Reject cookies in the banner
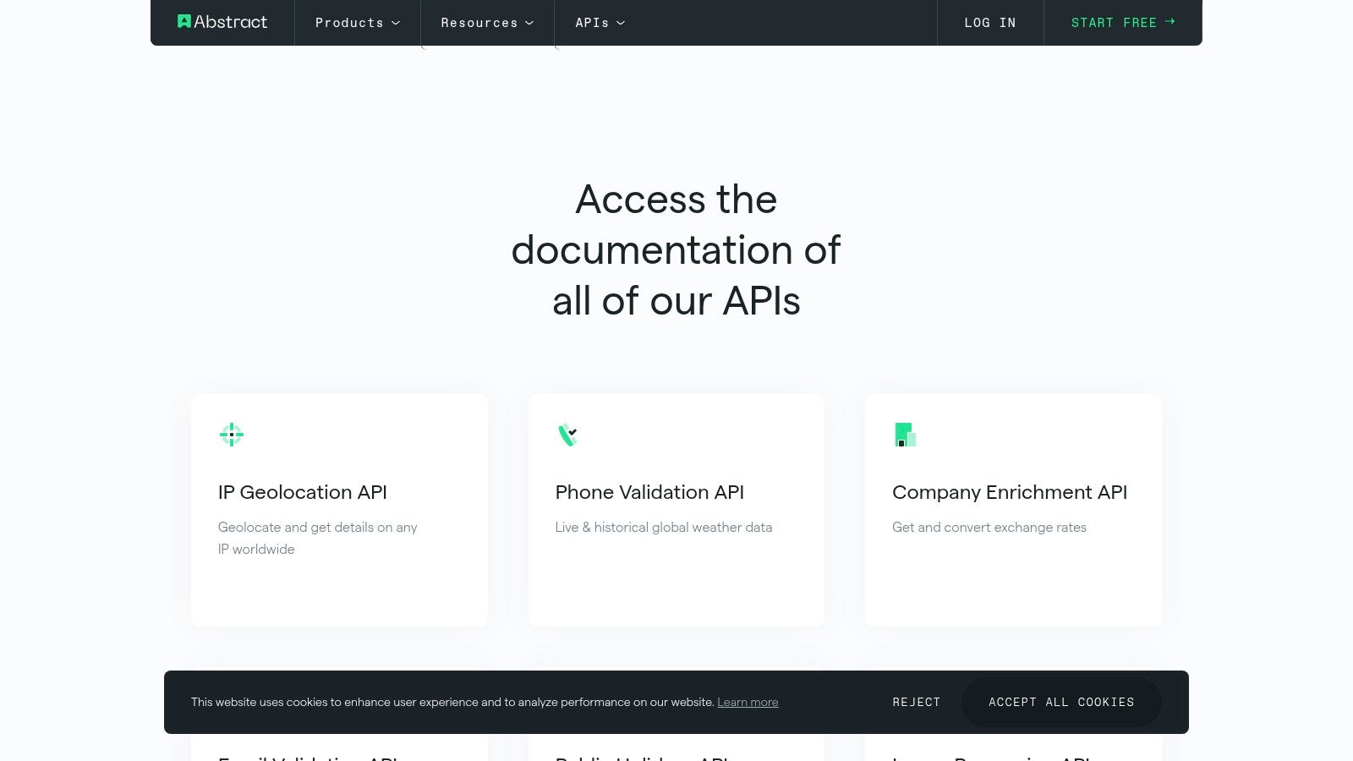Screen dimensions: 1353x761 click(917, 703)
